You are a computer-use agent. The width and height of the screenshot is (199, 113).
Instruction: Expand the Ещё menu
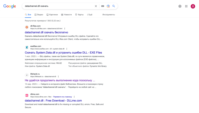[90, 15]
